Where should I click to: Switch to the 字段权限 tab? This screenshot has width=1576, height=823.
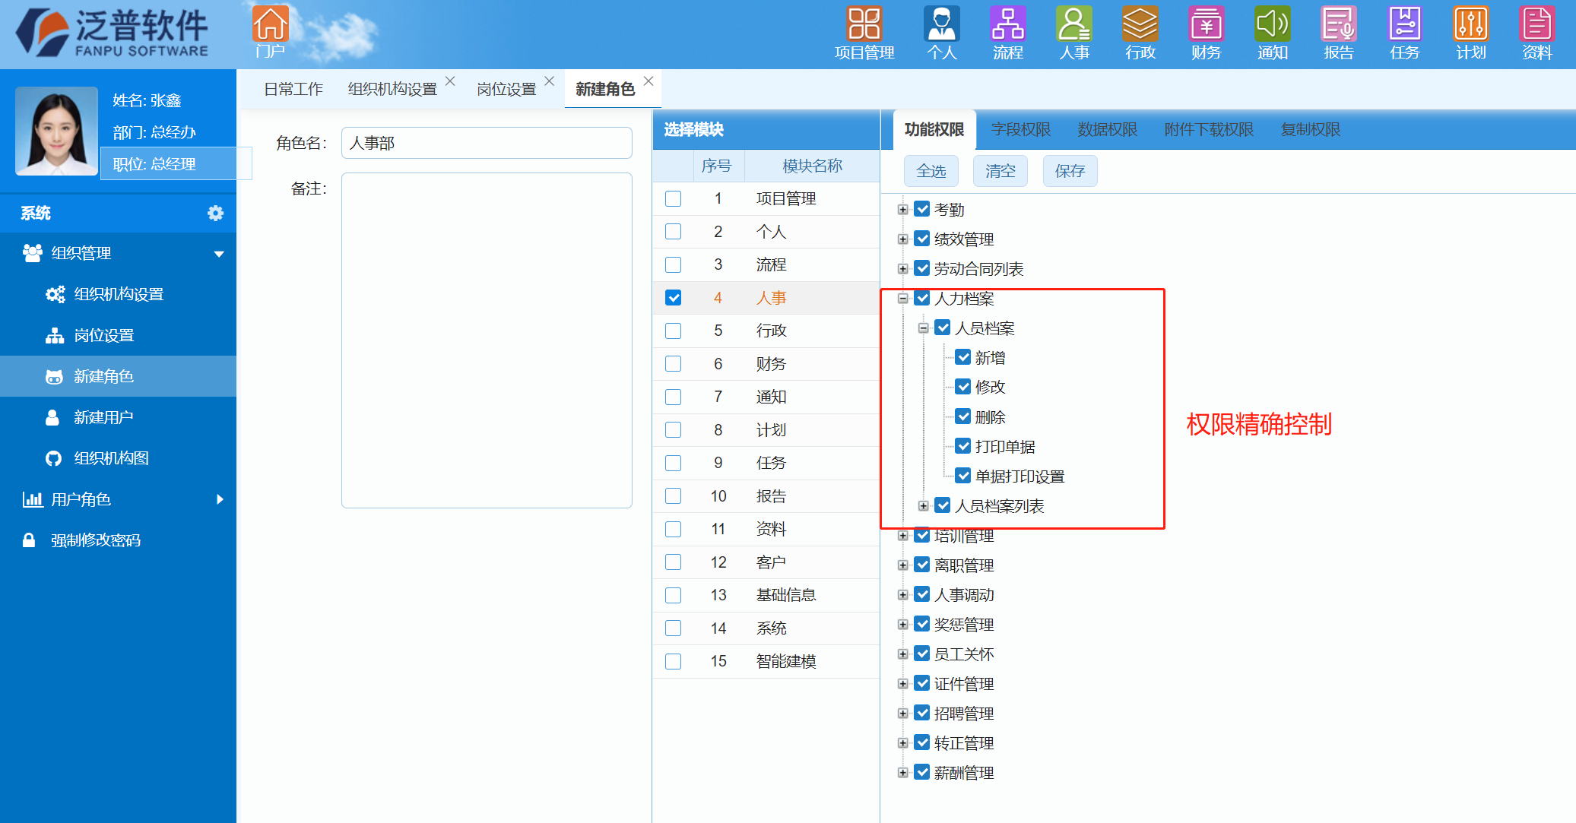pos(1020,130)
